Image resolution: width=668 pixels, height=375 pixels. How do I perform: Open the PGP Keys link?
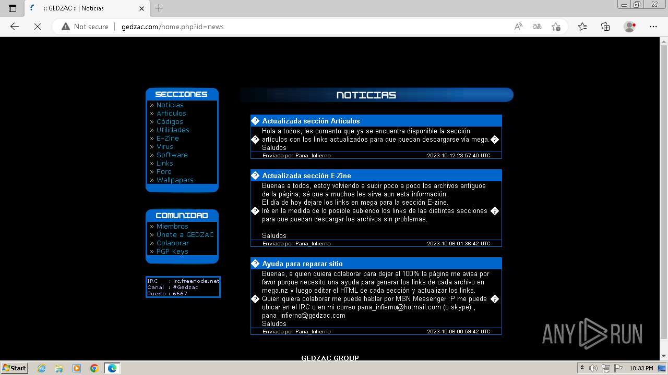[x=172, y=251]
